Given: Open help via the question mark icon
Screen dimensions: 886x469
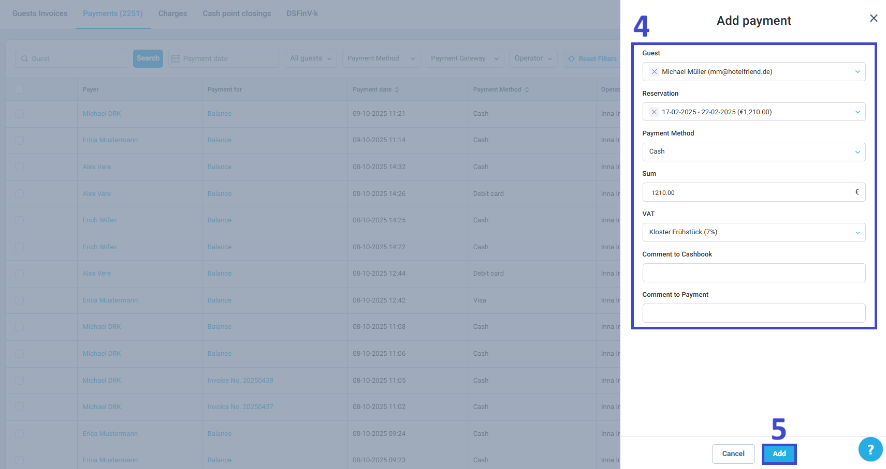Looking at the screenshot, I should click(x=870, y=449).
